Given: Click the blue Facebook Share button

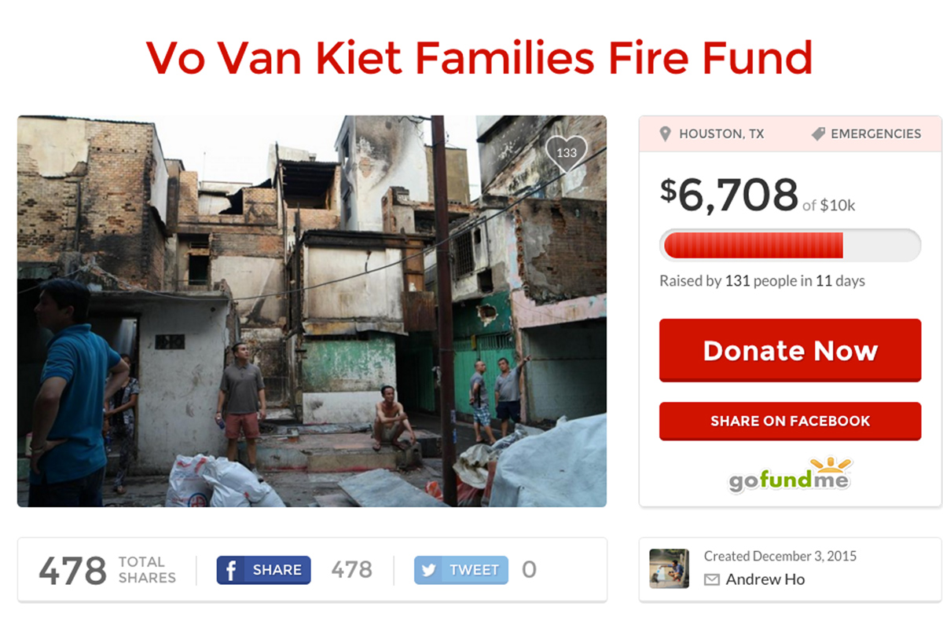Looking at the screenshot, I should click(x=263, y=570).
